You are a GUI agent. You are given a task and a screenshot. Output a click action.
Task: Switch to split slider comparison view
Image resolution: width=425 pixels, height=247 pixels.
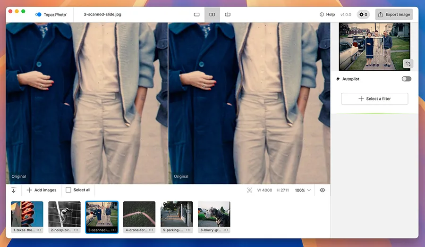click(228, 15)
